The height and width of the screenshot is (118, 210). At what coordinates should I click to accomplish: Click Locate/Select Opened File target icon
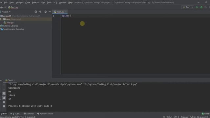pos(36,12)
